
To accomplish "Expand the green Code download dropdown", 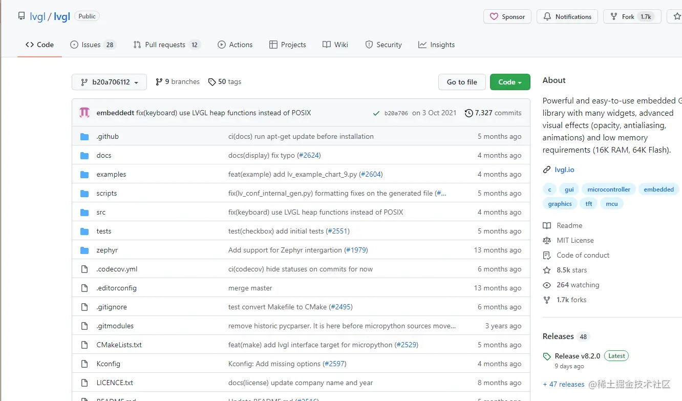I will [510, 82].
